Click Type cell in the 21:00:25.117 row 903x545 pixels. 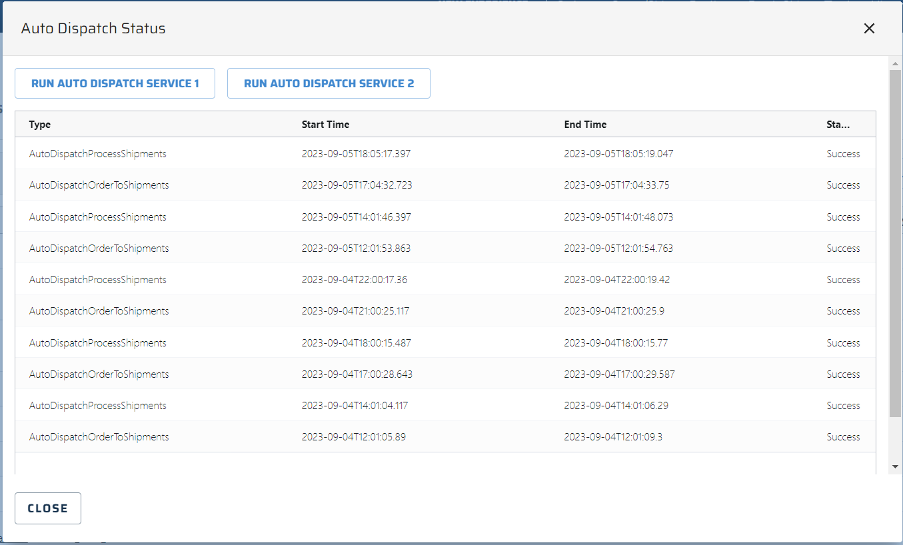coord(99,311)
